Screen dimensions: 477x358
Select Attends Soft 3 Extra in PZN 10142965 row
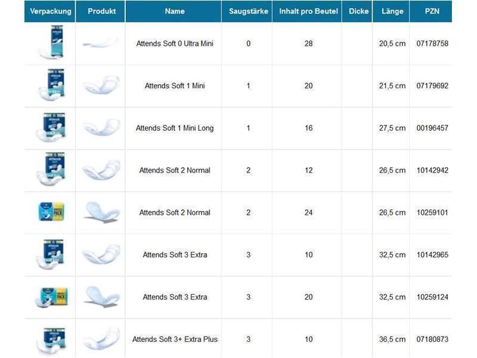click(175, 255)
